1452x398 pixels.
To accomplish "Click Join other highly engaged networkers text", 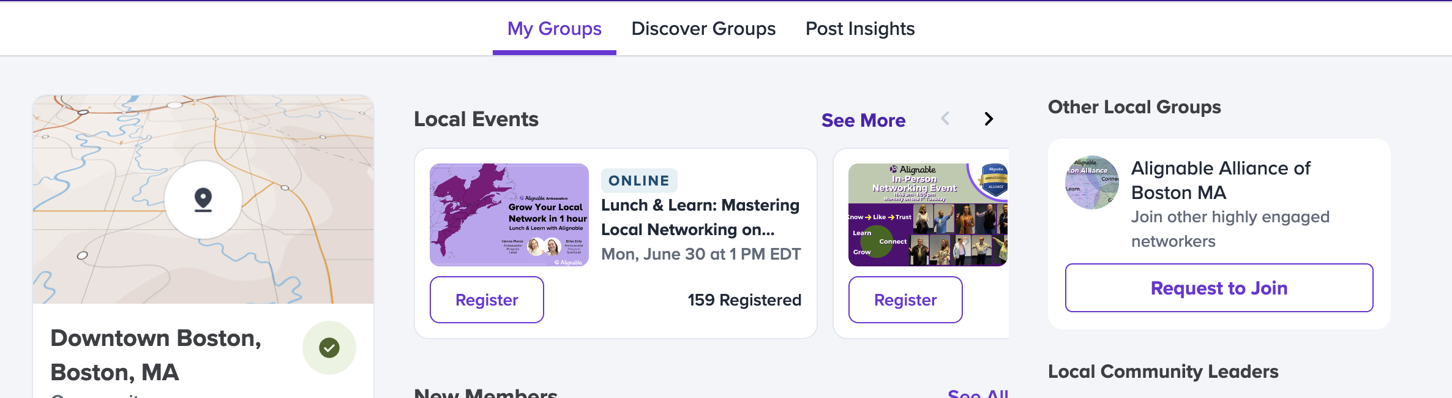I will pyautogui.click(x=1230, y=229).
